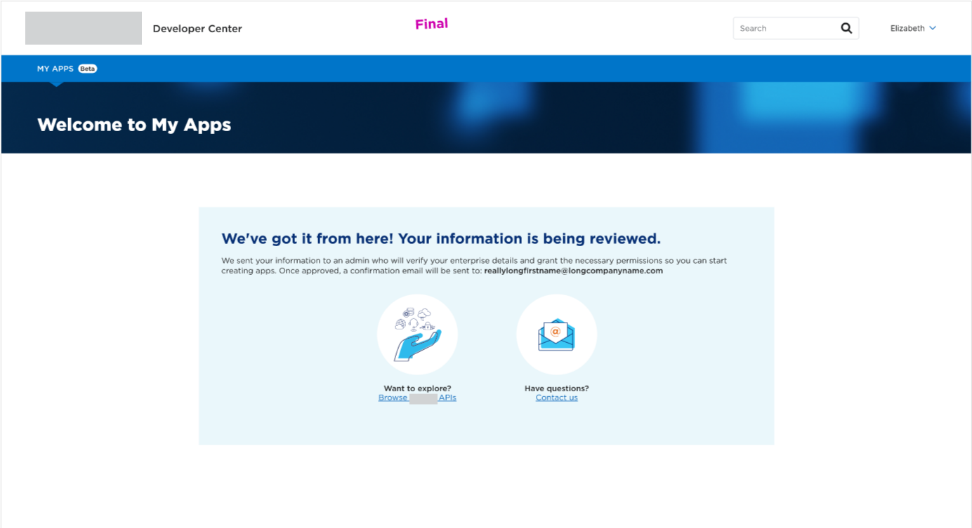Viewport: 972px width, 528px height.
Task: Select the confirmation email address in bold text
Action: (573, 270)
